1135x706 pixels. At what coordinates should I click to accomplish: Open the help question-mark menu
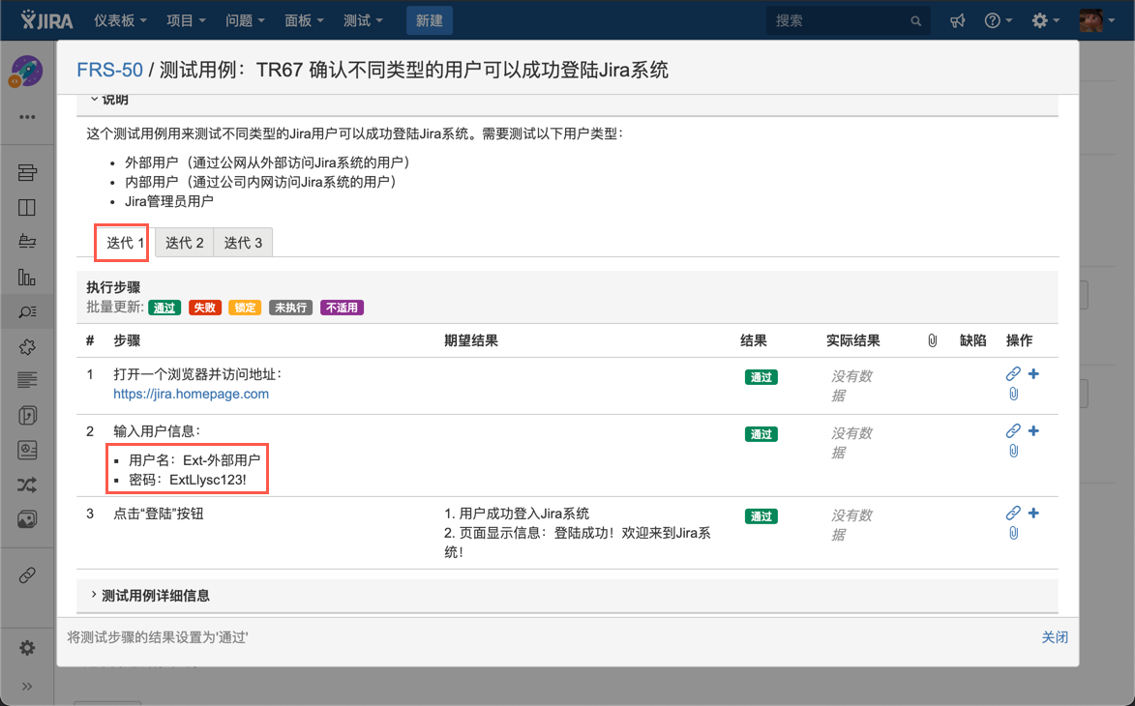pyautogui.click(x=999, y=21)
